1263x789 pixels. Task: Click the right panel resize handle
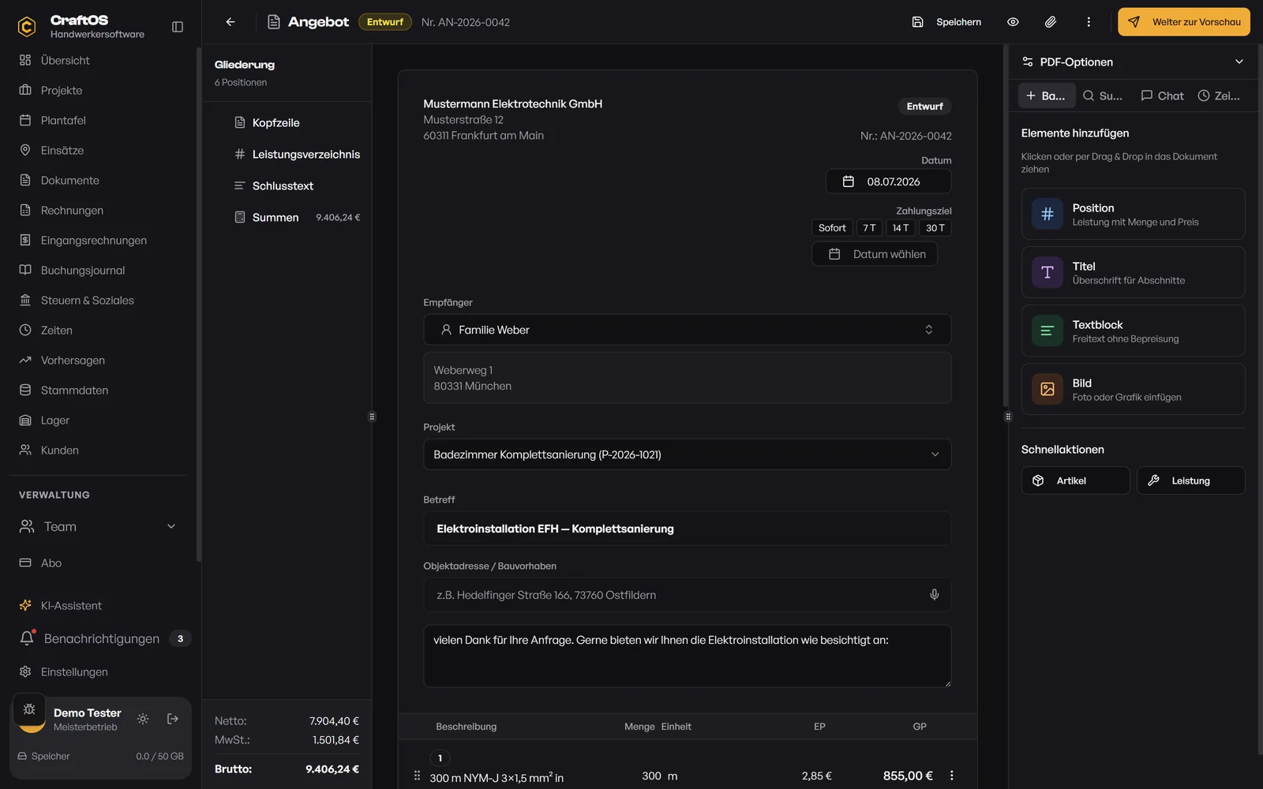pyautogui.click(x=1008, y=417)
